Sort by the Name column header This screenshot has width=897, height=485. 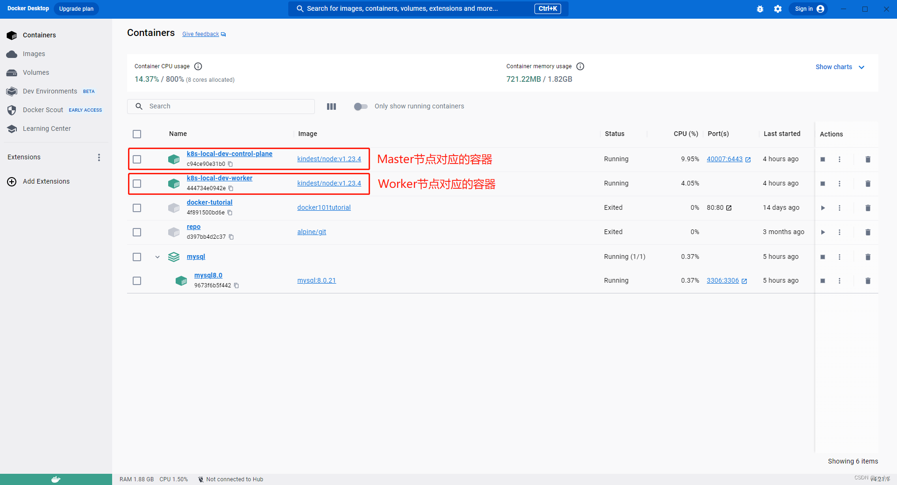tap(178, 134)
